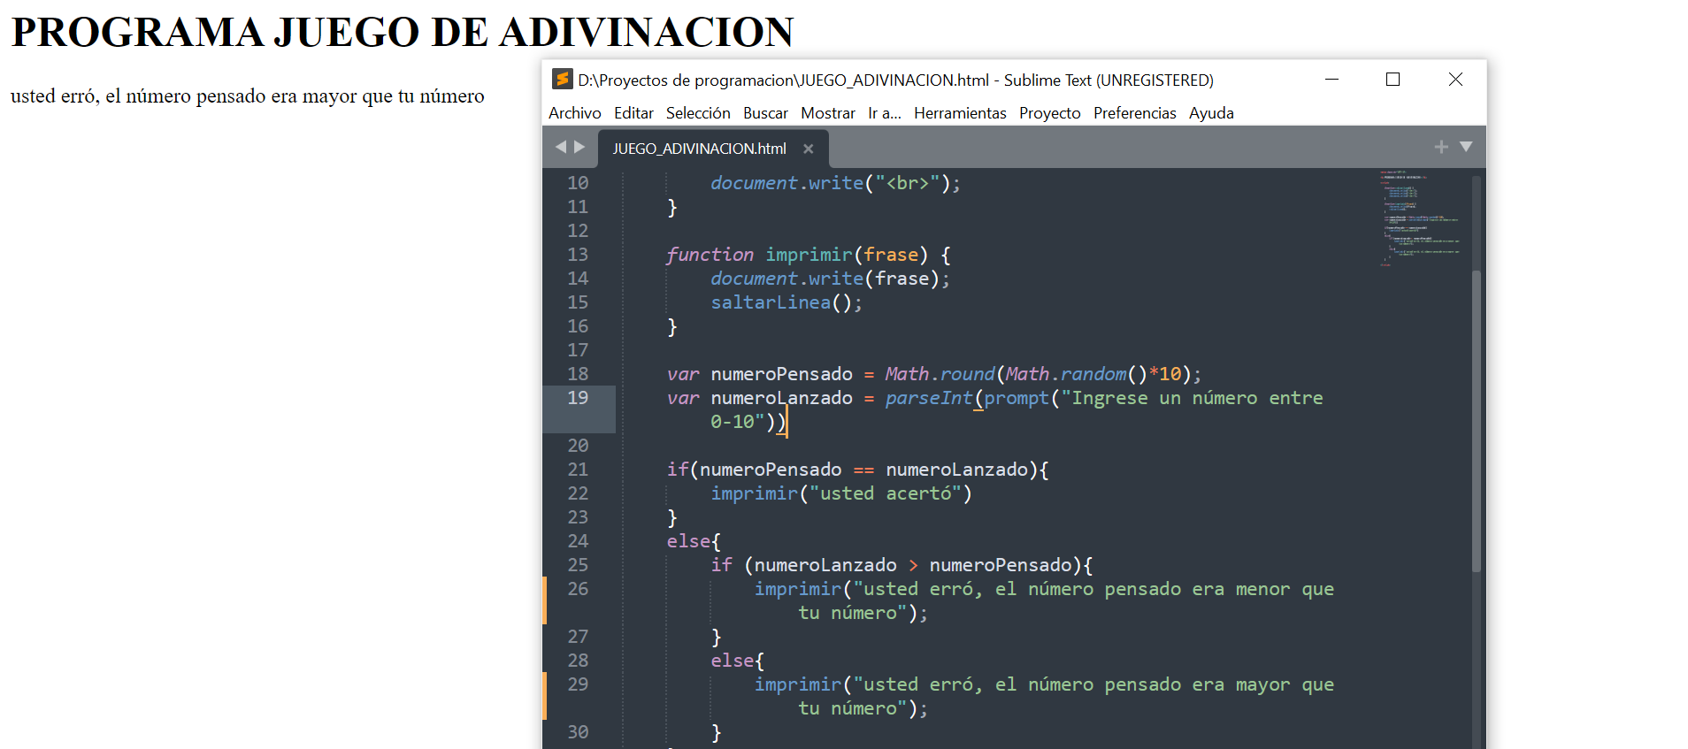
Task: Go to next tab with right arrow
Action: coord(579,147)
